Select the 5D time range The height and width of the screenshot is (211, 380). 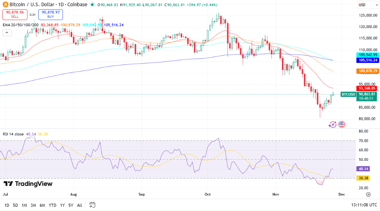(15, 205)
